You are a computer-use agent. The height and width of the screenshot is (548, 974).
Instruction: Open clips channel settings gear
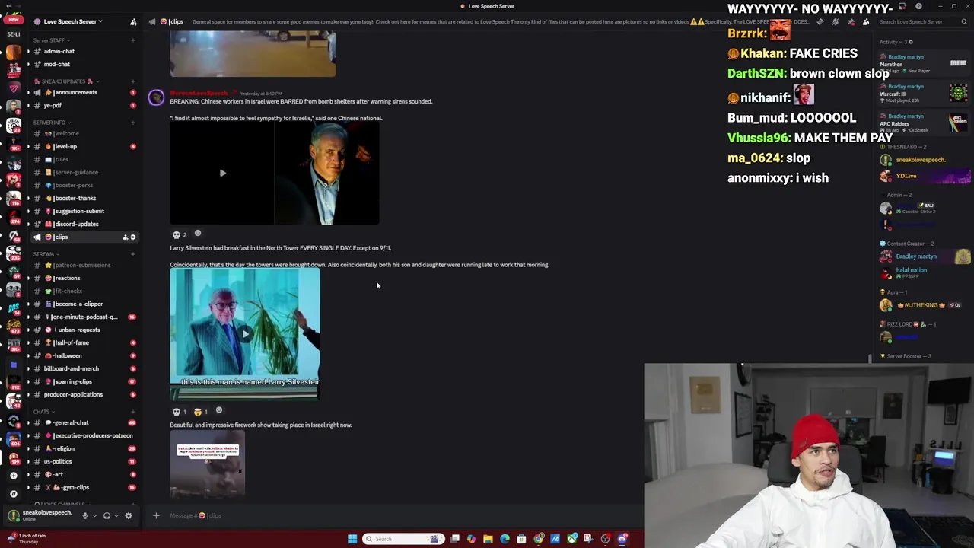[x=133, y=237]
